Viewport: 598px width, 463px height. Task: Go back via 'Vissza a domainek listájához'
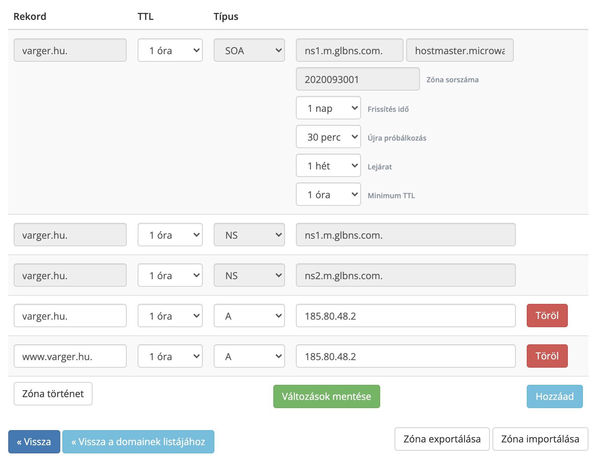[138, 442]
